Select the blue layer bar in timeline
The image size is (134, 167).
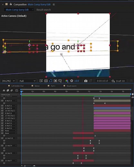[112, 108]
